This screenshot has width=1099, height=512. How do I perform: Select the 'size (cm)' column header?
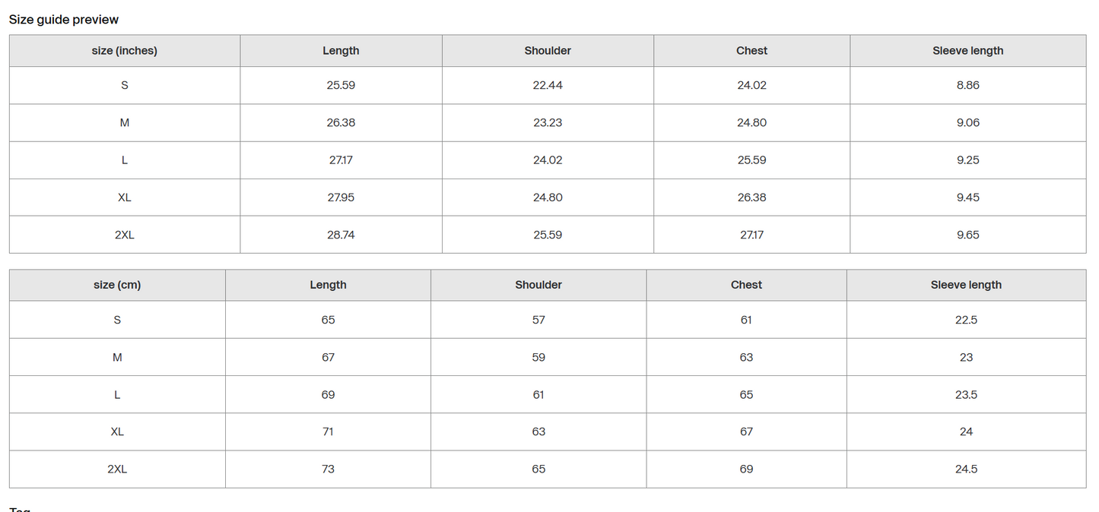(117, 285)
